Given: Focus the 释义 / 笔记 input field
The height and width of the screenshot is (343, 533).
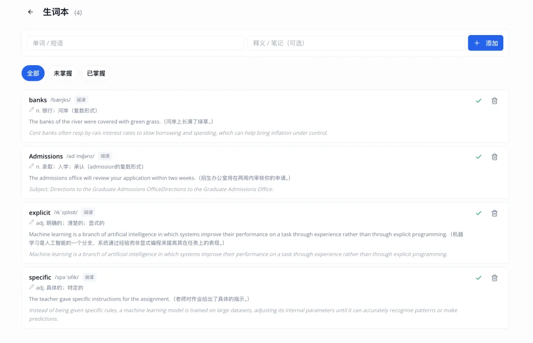Looking at the screenshot, I should point(356,43).
